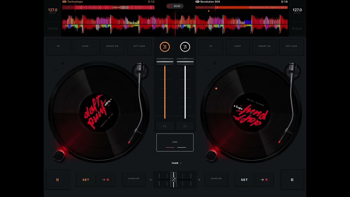Toggle right deck headphone cue
Image resolution: width=350 pixels, height=197 pixels.
[x=185, y=126]
